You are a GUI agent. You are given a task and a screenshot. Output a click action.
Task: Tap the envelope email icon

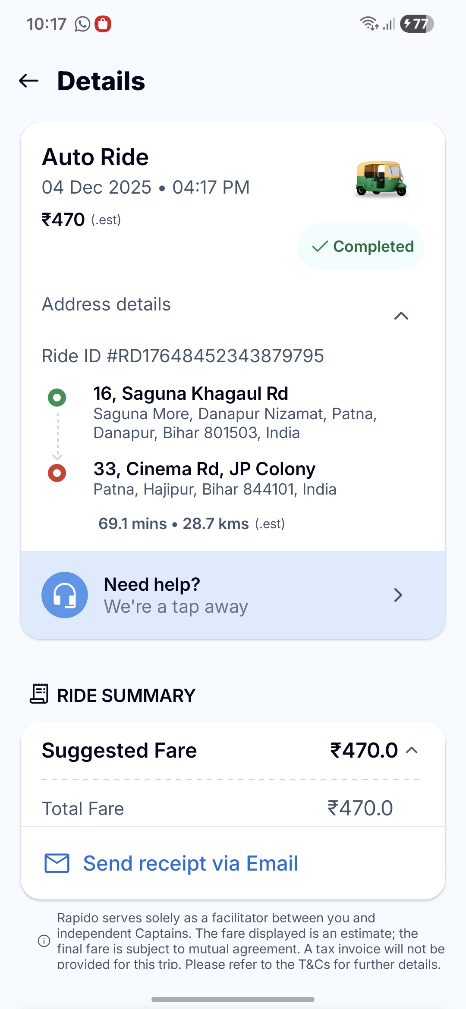(57, 863)
